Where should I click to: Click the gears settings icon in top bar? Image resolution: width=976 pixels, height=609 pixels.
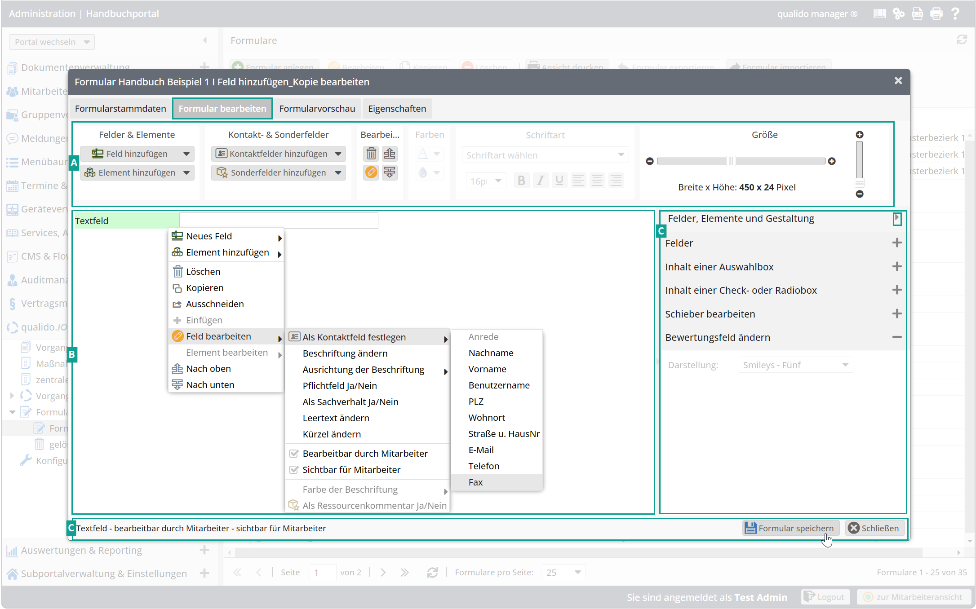tap(898, 13)
